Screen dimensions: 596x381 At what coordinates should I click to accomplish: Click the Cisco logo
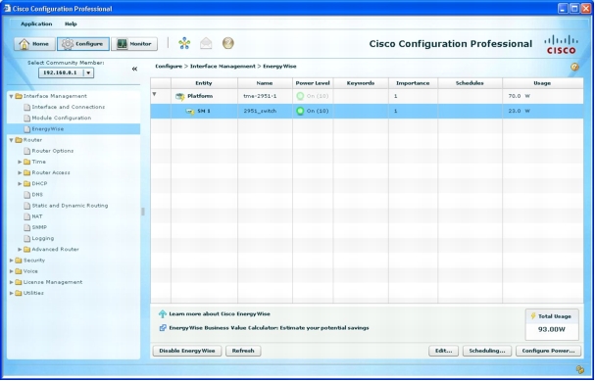coord(561,44)
